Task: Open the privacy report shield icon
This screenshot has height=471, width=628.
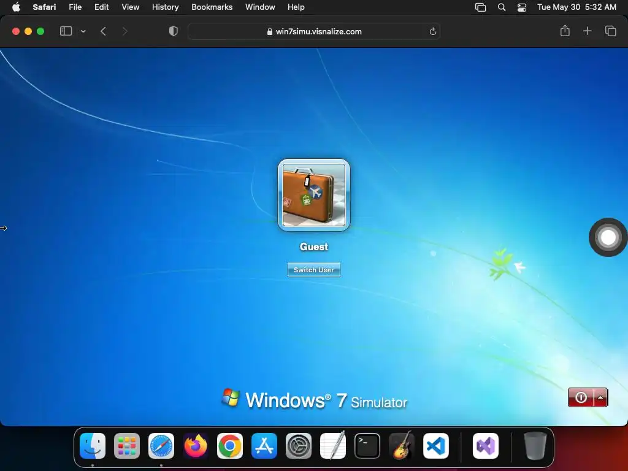Action: (174, 31)
